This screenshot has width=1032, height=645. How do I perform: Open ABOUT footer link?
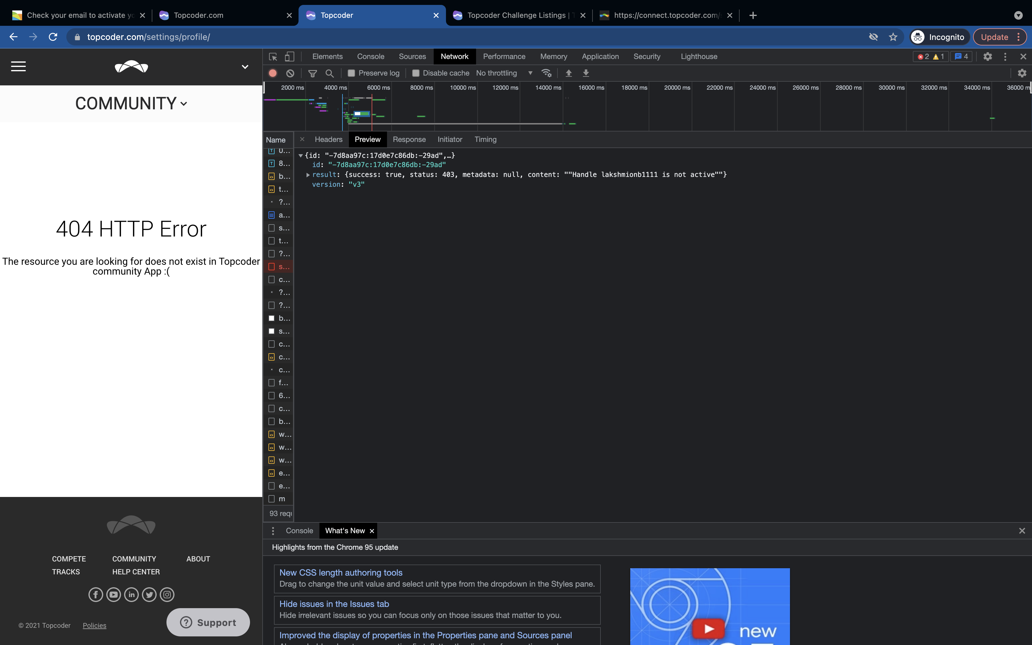[198, 559]
